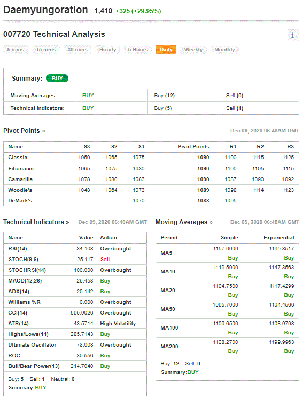Click the Bull/Bear Power(13) indicator name
302x400 pixels.
click(34, 366)
